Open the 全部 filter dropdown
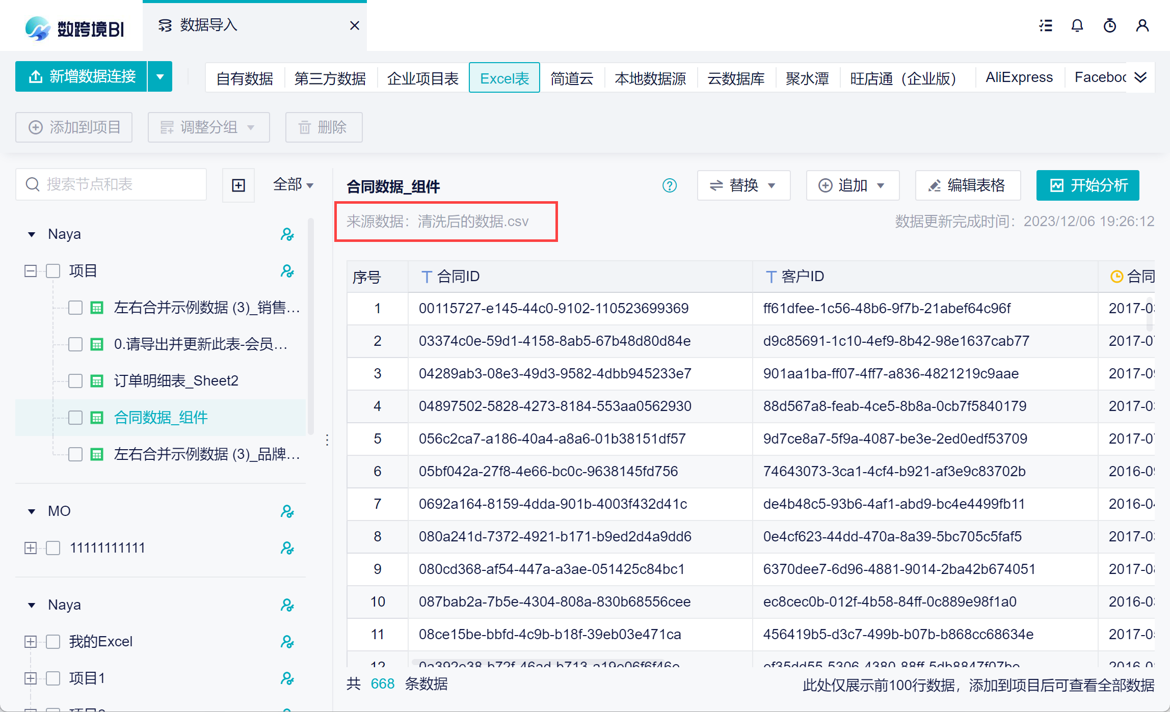The image size is (1170, 712). tap(293, 185)
